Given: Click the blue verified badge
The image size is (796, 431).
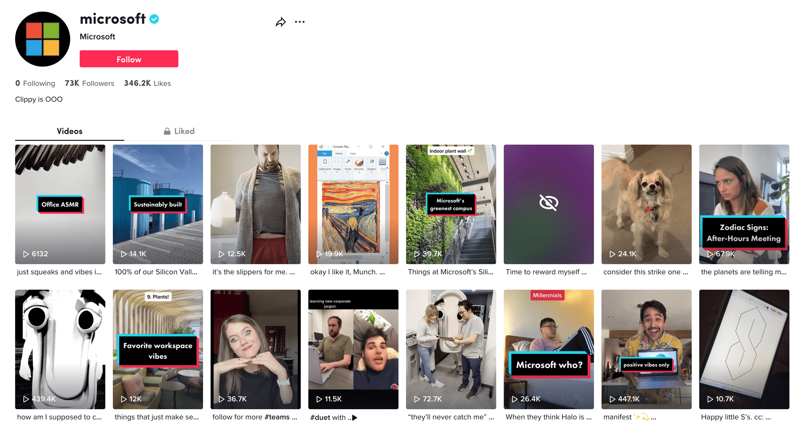Looking at the screenshot, I should click(154, 19).
